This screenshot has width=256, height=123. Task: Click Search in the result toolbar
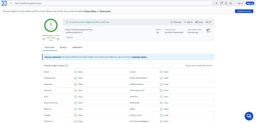pyautogui.click(x=188, y=22)
